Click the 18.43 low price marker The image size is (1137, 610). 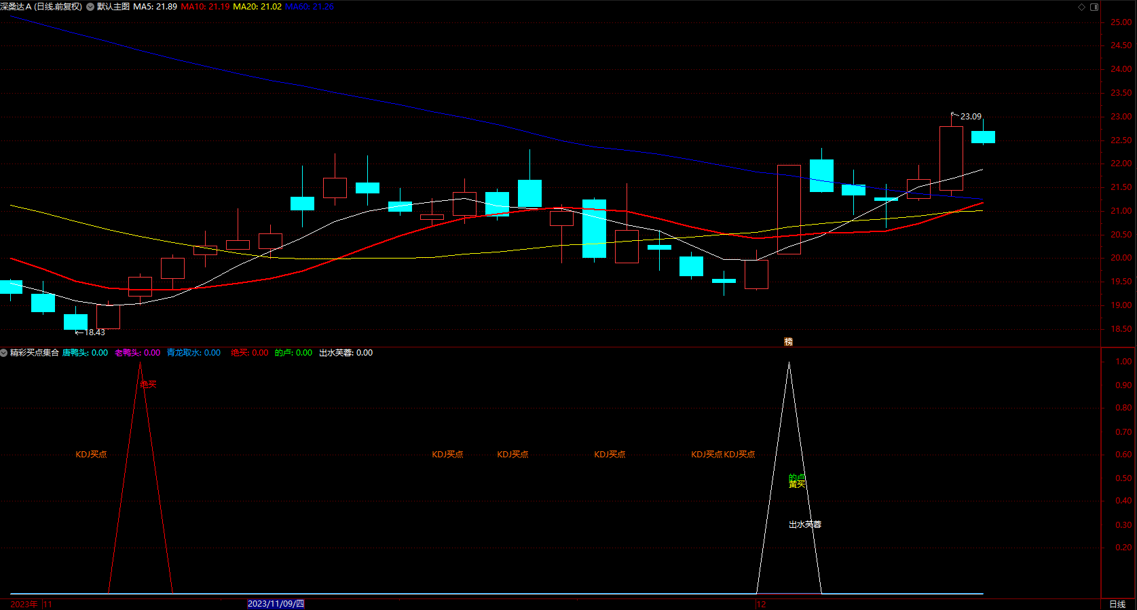click(94, 332)
